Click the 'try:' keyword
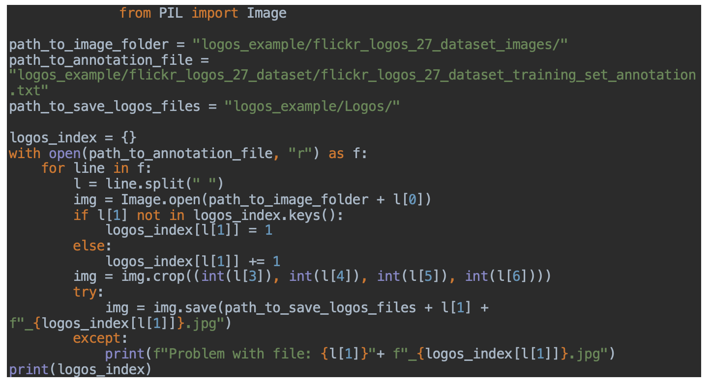The image size is (710, 385). tap(89, 292)
